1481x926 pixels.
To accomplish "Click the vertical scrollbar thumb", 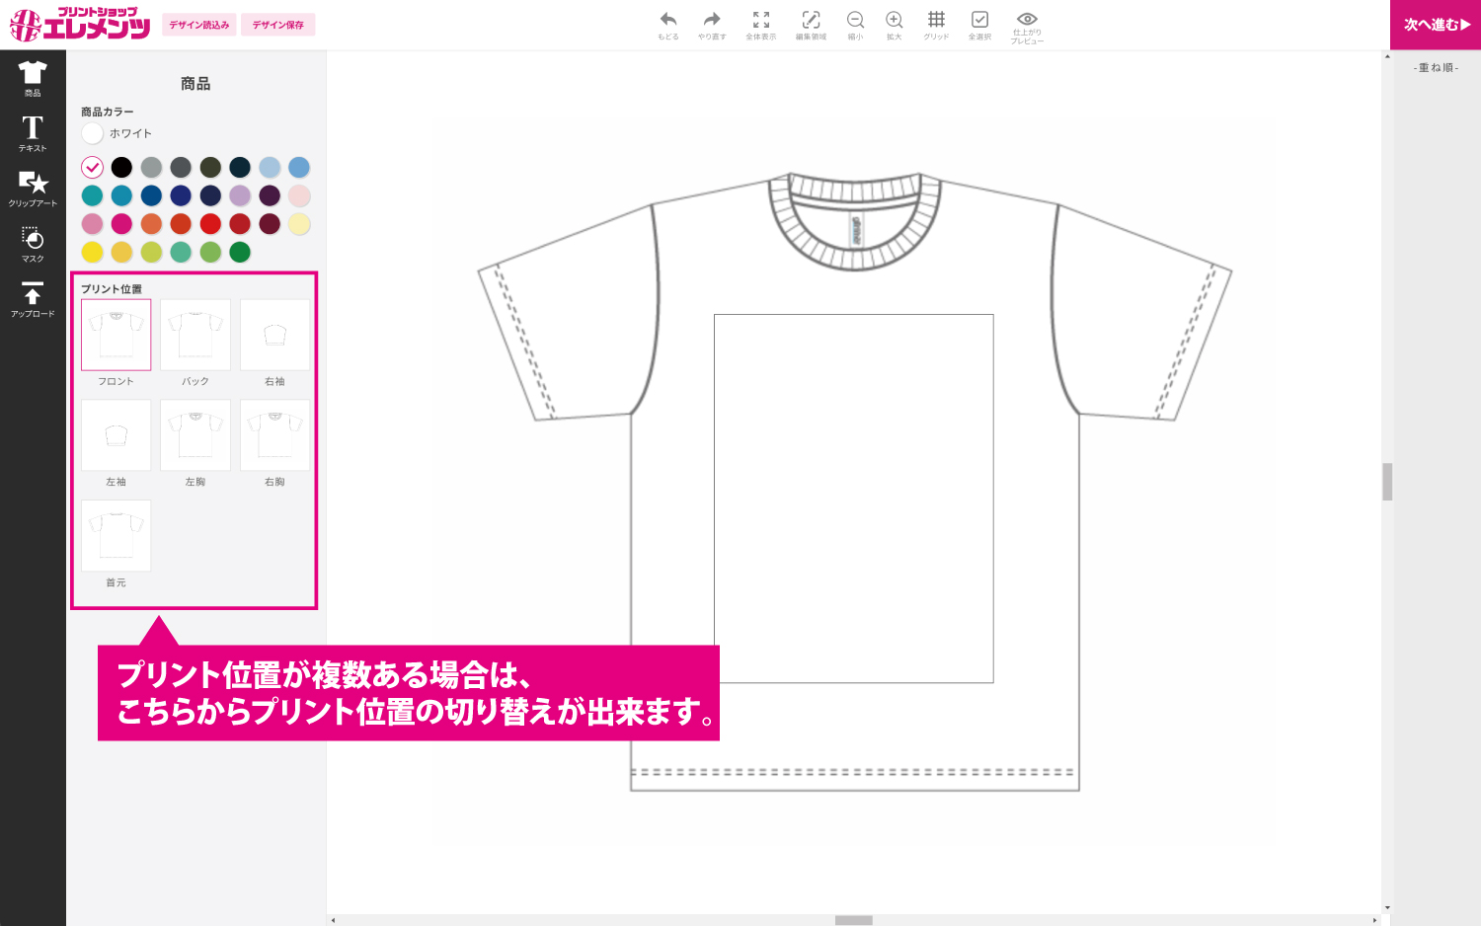I will 1387,482.
